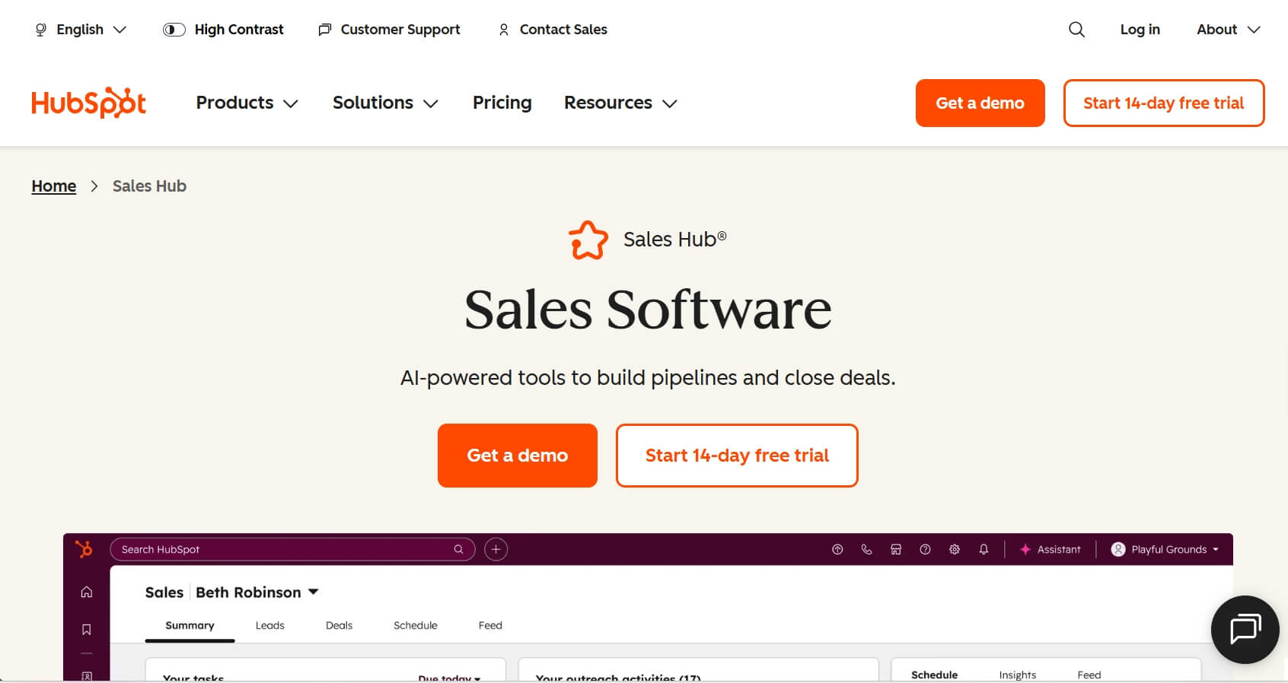Toggle the High Contrast switch
The image size is (1288, 683).
tap(174, 30)
